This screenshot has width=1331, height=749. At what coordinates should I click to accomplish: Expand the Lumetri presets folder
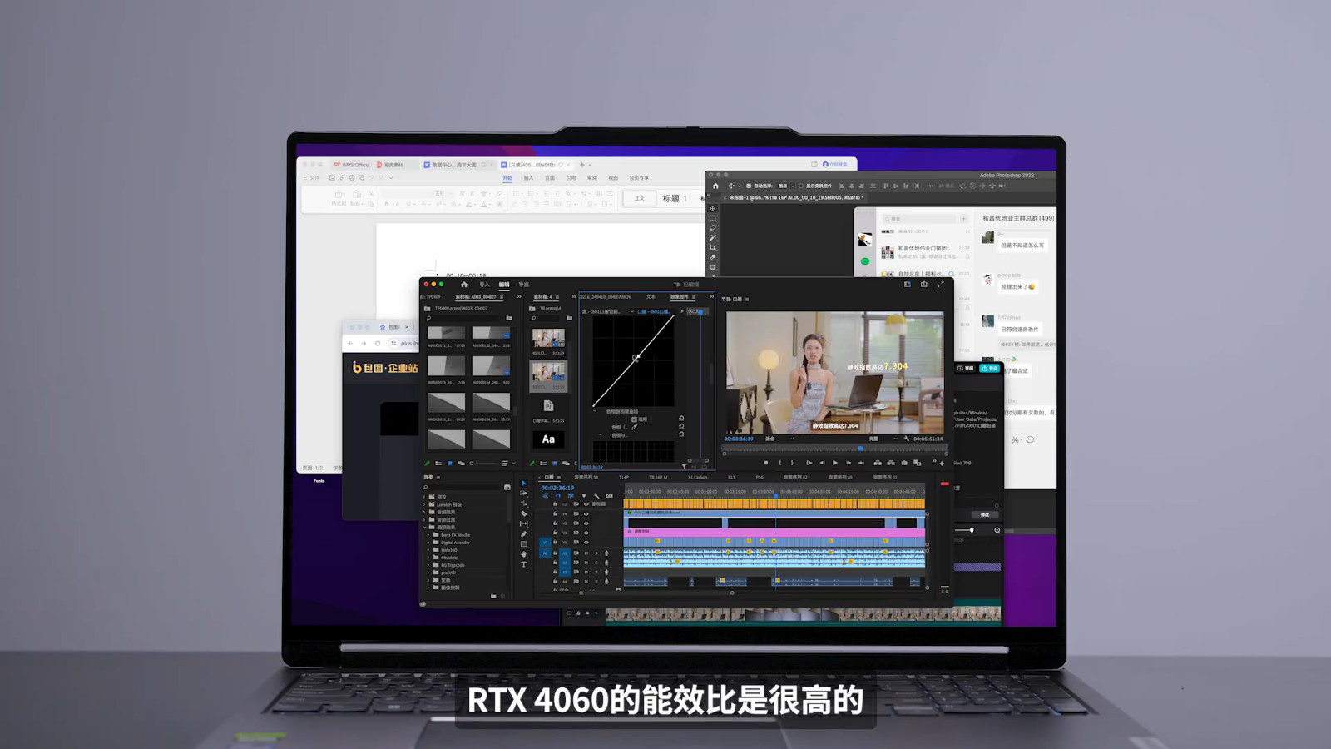tap(425, 504)
